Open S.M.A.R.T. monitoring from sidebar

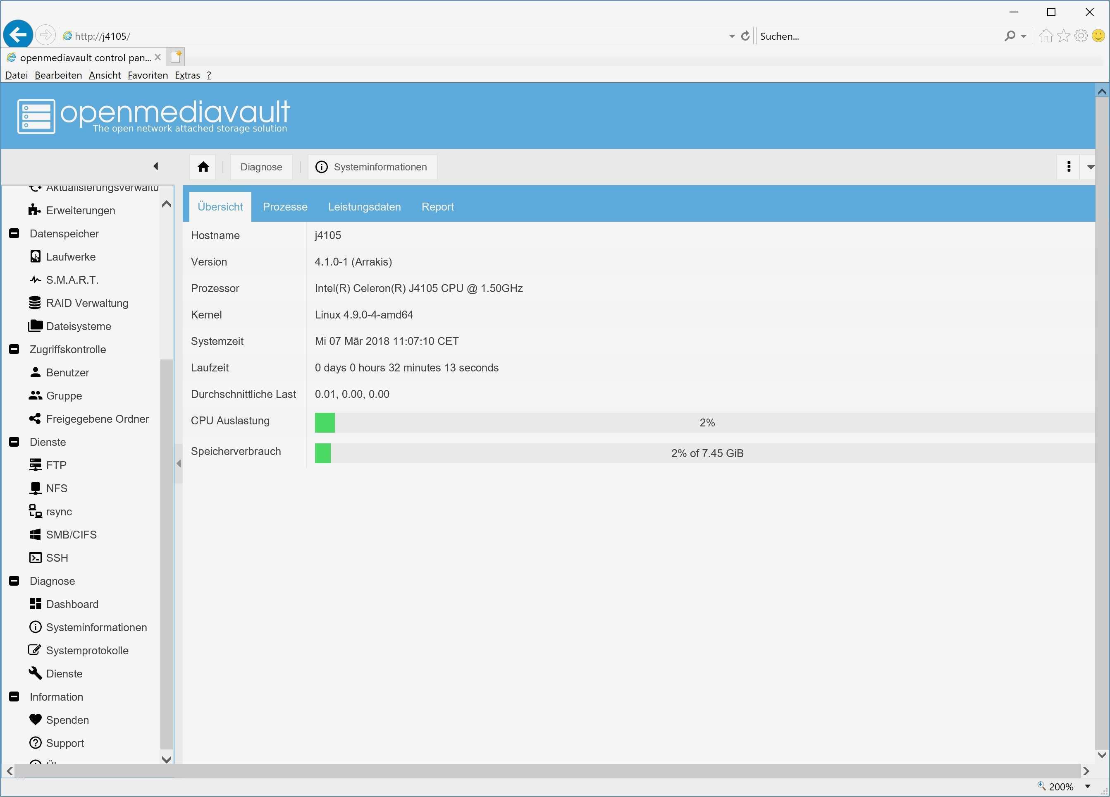pyautogui.click(x=72, y=280)
